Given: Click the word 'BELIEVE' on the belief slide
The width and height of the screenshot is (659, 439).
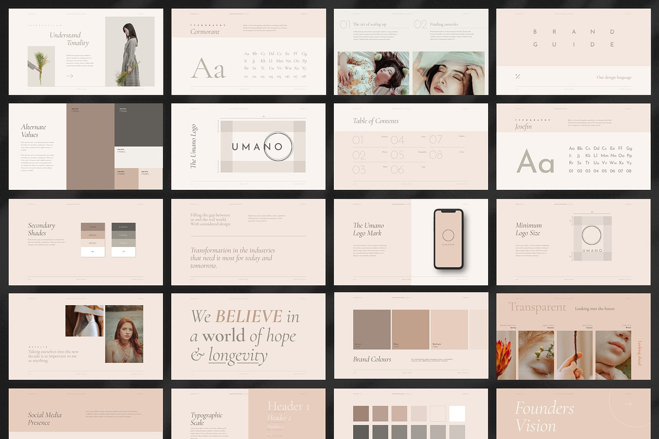Looking at the screenshot, I should [249, 317].
